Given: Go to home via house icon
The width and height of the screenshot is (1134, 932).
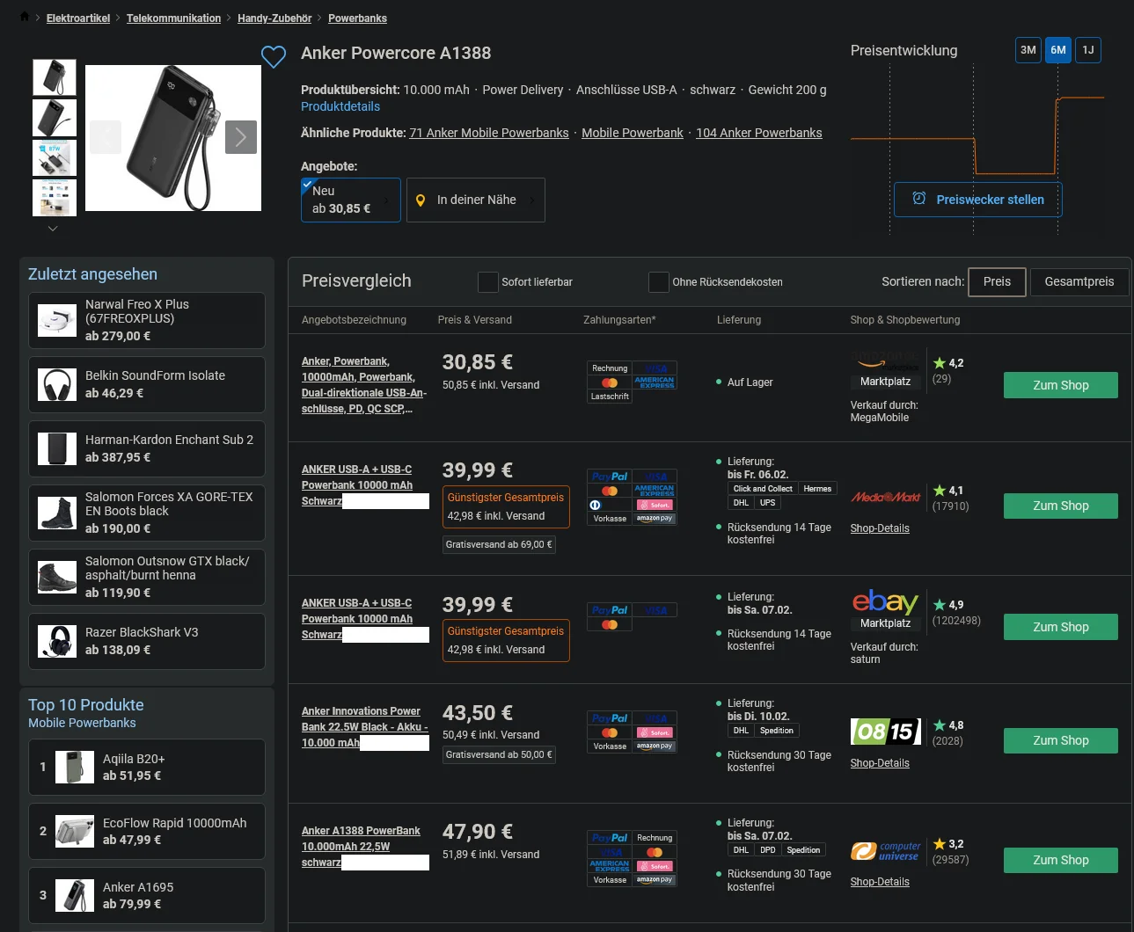Looking at the screenshot, I should click(25, 17).
